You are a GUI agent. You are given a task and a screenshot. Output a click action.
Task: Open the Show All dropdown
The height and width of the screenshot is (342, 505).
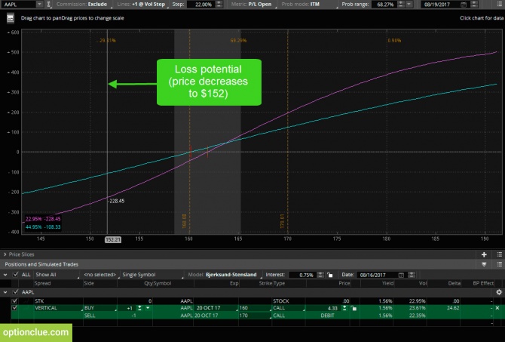click(x=57, y=275)
